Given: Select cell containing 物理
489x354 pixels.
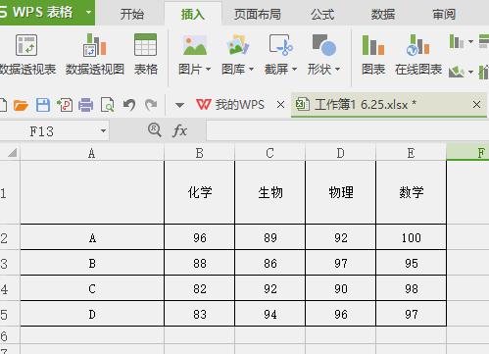Looking at the screenshot, I should pos(340,192).
